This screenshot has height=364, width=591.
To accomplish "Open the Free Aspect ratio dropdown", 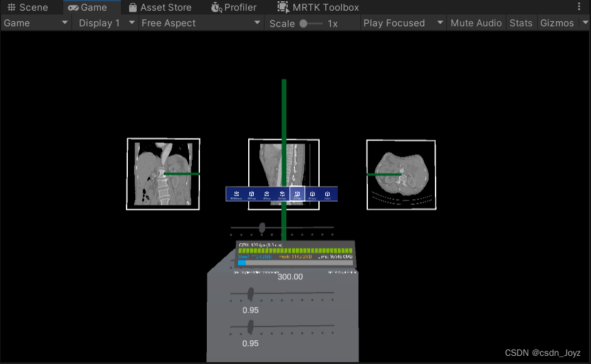I will (x=201, y=23).
